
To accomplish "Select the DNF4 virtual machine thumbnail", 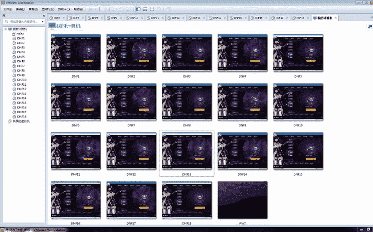I will 243,53.
